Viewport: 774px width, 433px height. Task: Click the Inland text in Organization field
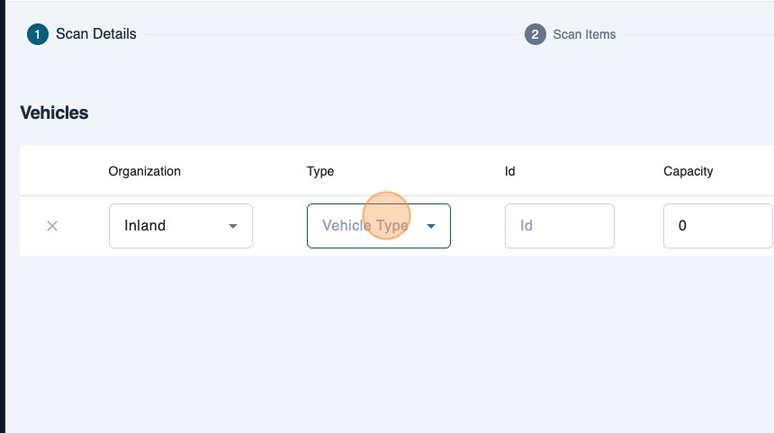pyautogui.click(x=145, y=226)
